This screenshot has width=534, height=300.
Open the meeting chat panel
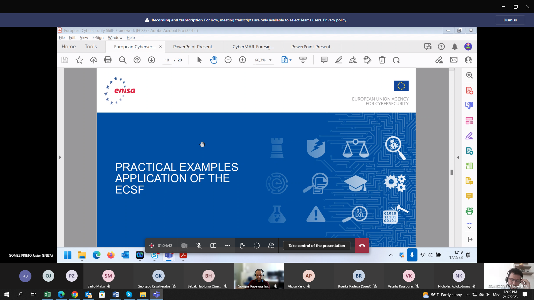257,246
